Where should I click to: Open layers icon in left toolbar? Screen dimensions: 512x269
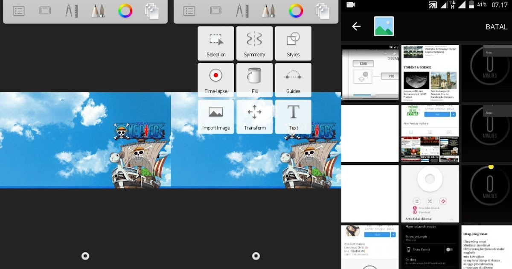tap(152, 11)
